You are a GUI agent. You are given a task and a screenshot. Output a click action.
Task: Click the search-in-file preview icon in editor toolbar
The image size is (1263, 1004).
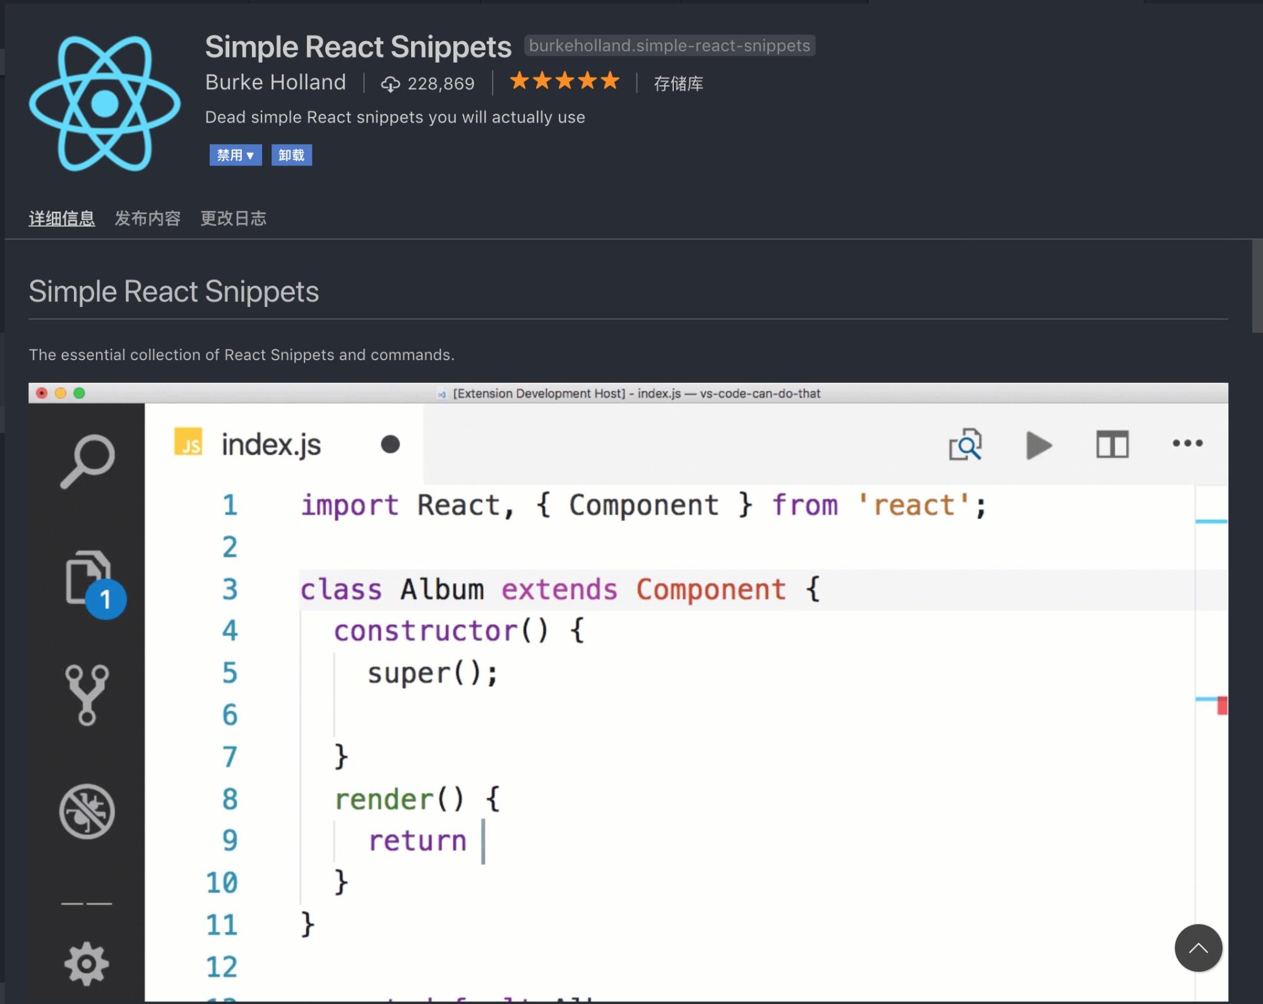point(965,445)
